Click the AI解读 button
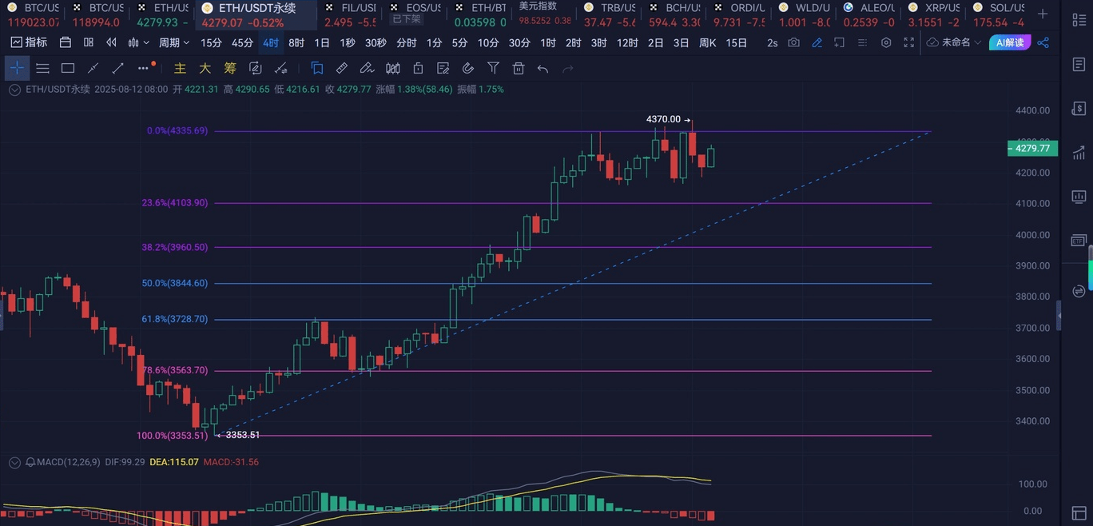This screenshot has height=526, width=1093. pyautogui.click(x=1009, y=42)
